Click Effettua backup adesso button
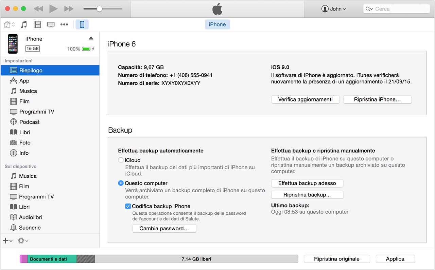 click(x=307, y=184)
